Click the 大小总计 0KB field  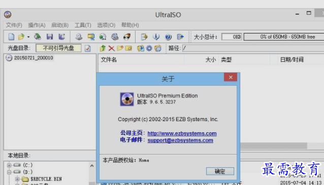[232, 37]
